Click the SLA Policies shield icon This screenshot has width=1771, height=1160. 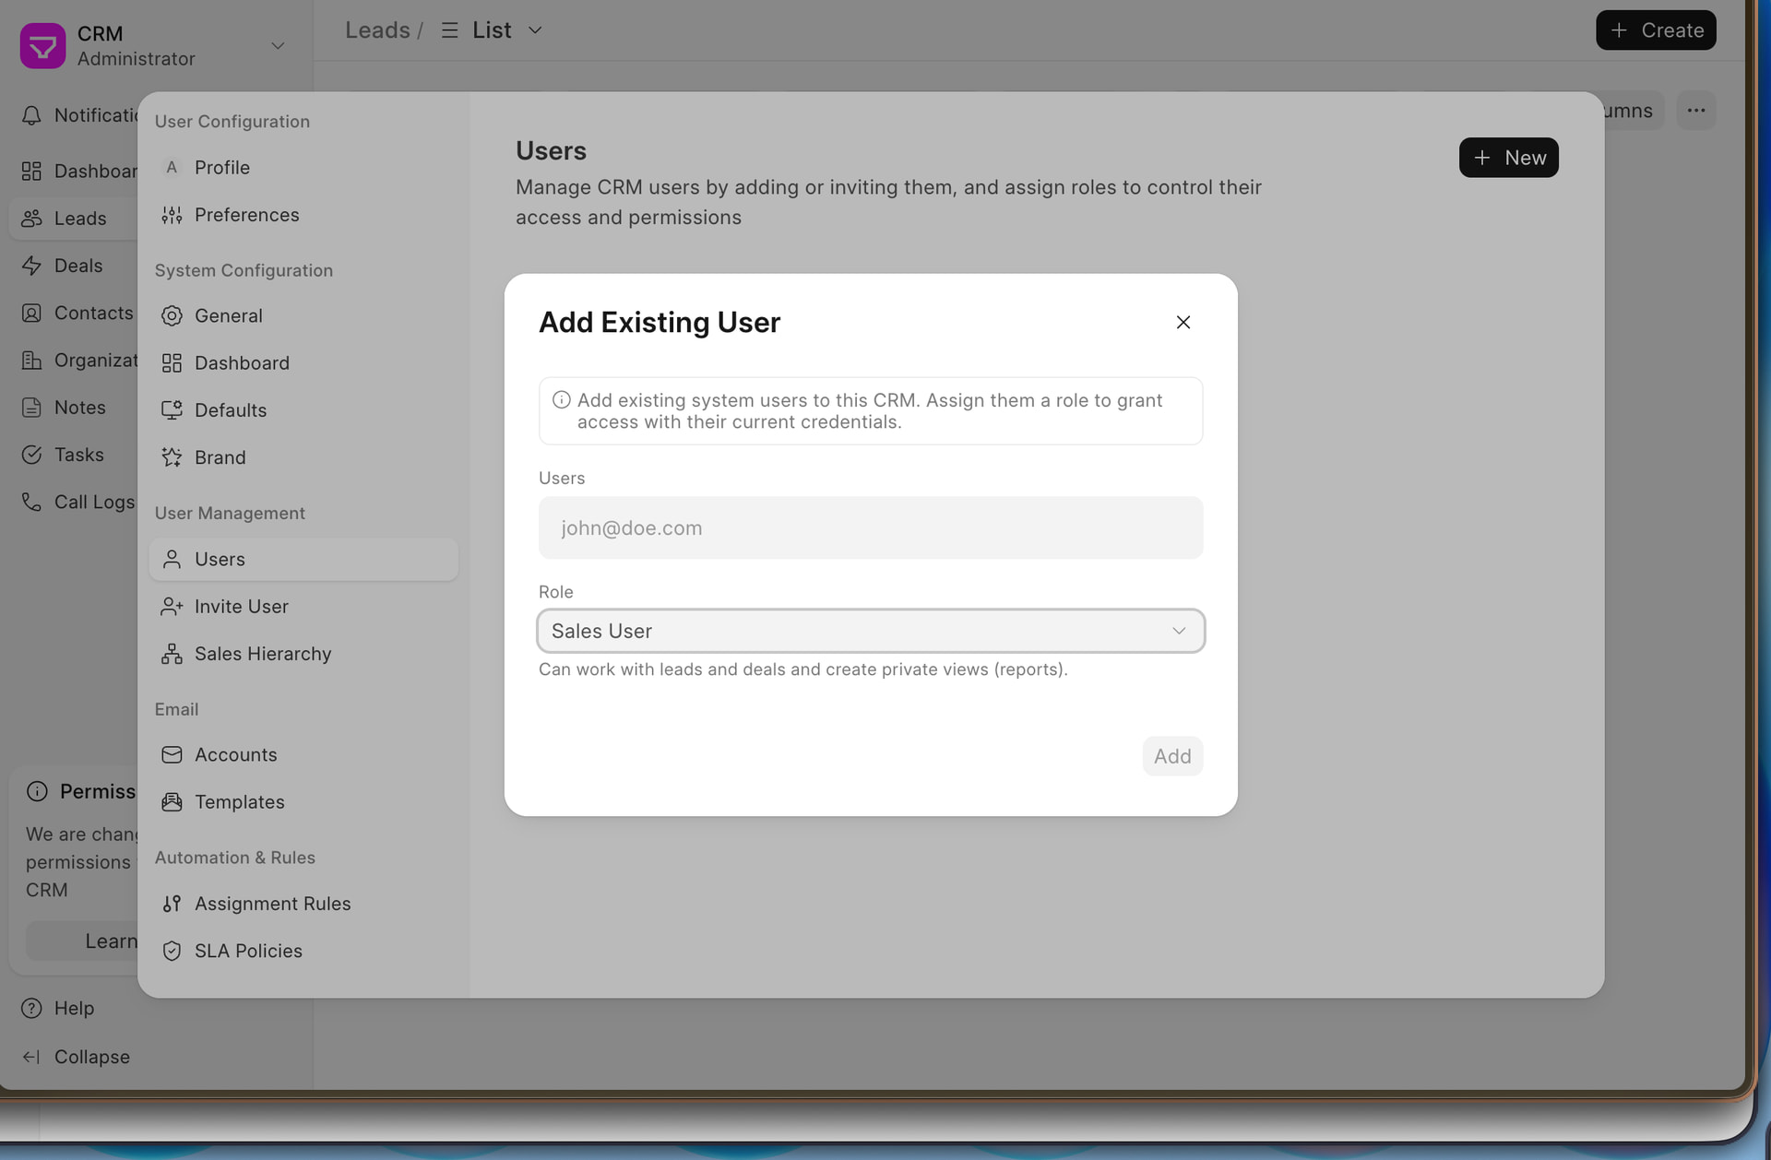(172, 951)
